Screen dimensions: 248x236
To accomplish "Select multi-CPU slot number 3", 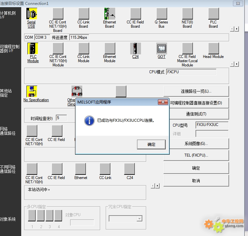I will (50, 215).
